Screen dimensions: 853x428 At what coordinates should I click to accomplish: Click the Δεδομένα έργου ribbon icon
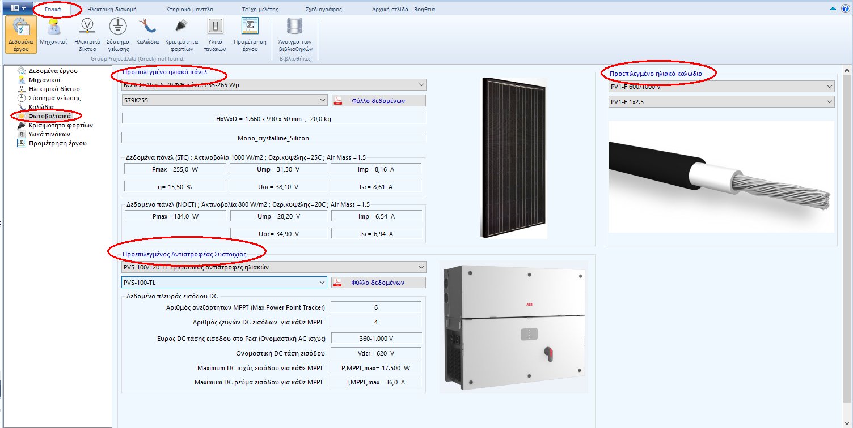coord(20,33)
